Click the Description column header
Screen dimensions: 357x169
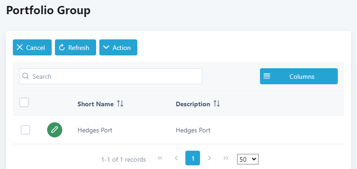click(x=193, y=104)
